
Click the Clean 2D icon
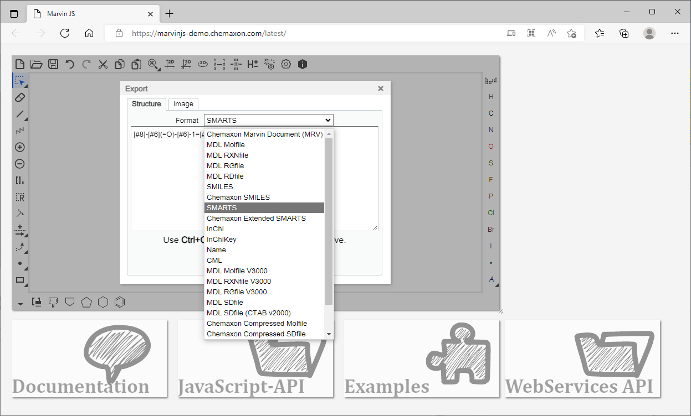pos(170,64)
